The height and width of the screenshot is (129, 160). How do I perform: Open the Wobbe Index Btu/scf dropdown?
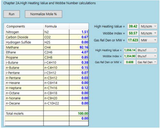click(147, 56)
